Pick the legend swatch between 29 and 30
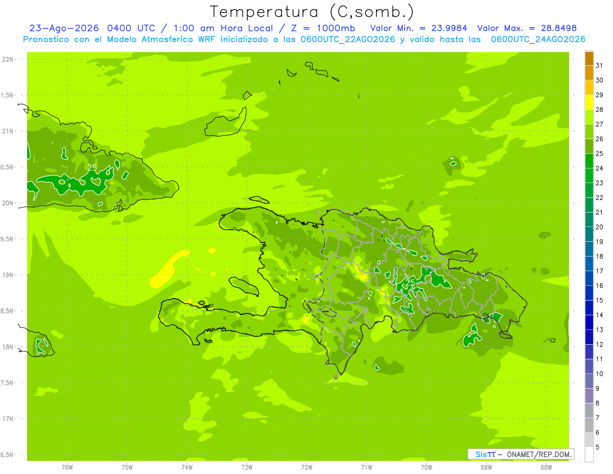The image size is (613, 474). click(x=589, y=88)
